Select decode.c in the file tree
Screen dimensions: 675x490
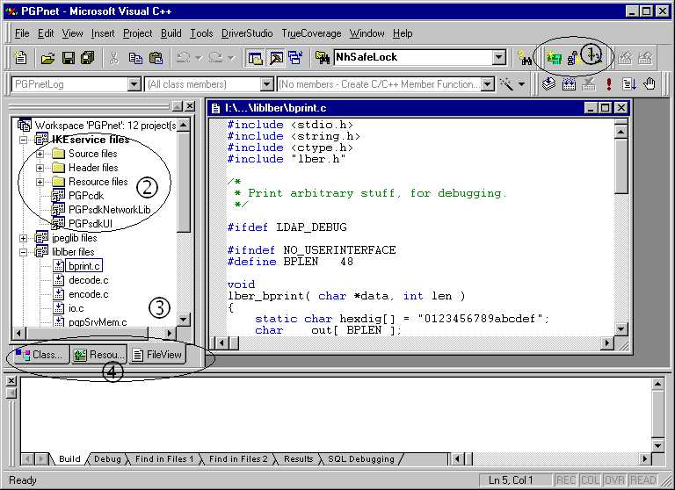[88, 280]
